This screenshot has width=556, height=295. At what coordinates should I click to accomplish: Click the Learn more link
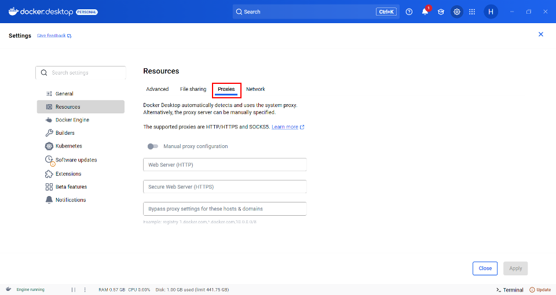[x=285, y=127]
